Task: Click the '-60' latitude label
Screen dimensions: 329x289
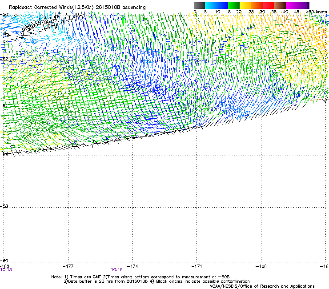Action: point(4,261)
